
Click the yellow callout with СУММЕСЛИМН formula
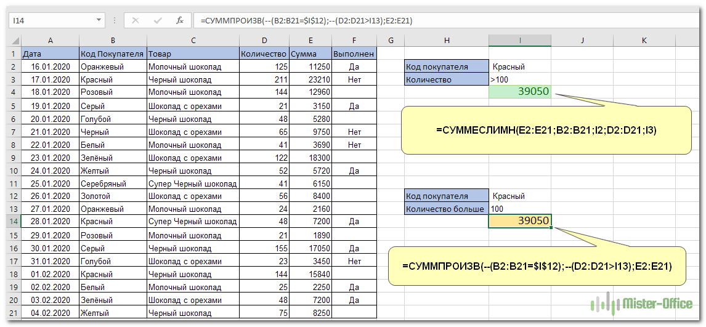(x=546, y=130)
